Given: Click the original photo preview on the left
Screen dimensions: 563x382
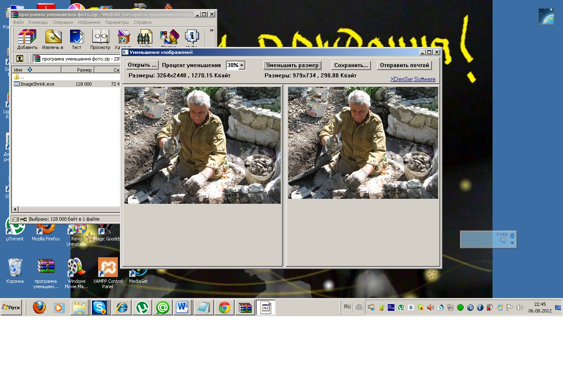Looking at the screenshot, I should pyautogui.click(x=202, y=145).
